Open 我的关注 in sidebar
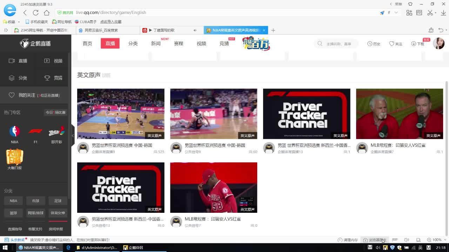Viewport: 449px width, 252px height. click(34, 95)
